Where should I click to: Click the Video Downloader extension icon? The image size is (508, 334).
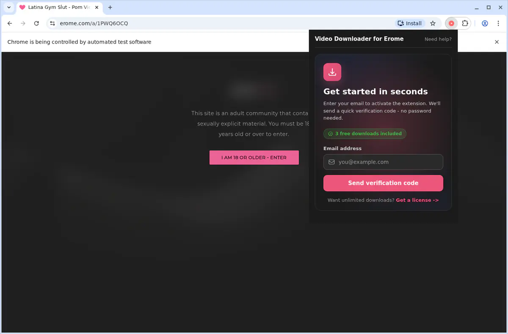[451, 23]
